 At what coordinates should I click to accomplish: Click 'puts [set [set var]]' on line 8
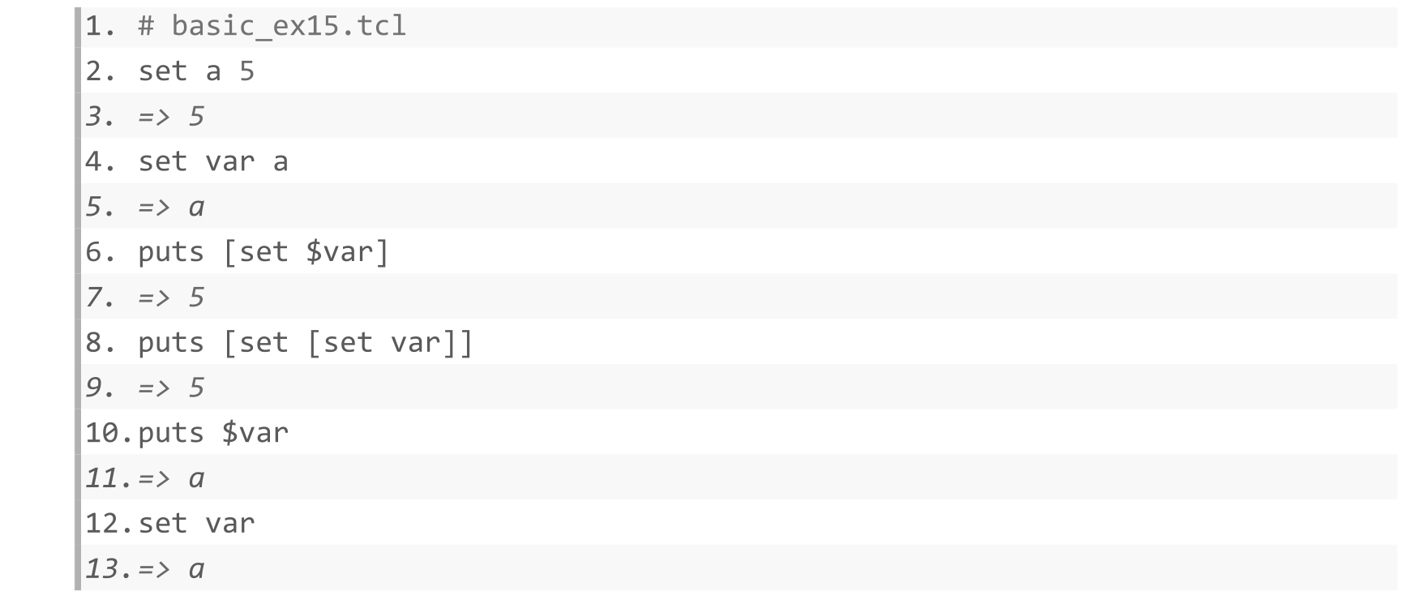click(306, 343)
